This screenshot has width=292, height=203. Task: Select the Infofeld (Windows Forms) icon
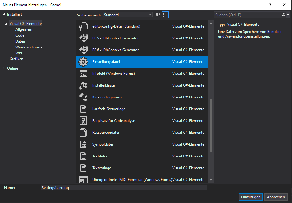coord(83,74)
